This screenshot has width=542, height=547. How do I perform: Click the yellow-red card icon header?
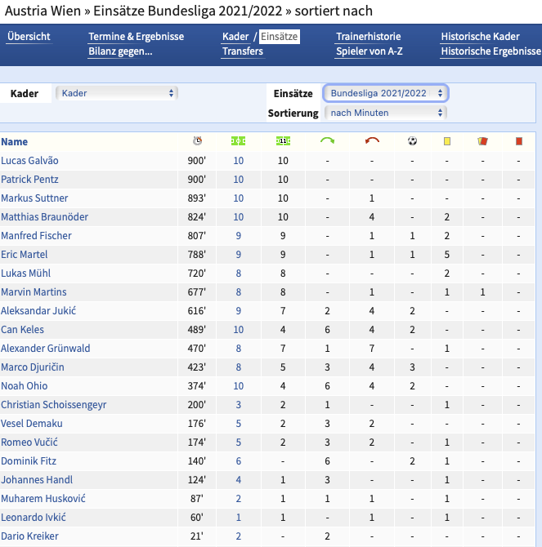pos(482,141)
